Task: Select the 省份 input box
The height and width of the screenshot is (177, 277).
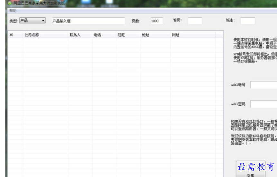Action: pos(195,21)
